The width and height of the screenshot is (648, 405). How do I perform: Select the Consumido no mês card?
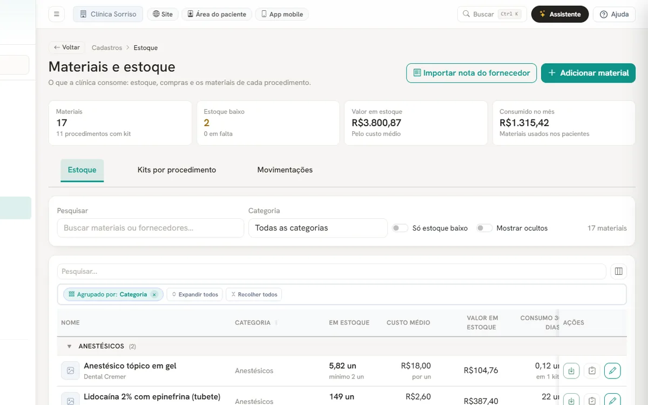(564, 123)
